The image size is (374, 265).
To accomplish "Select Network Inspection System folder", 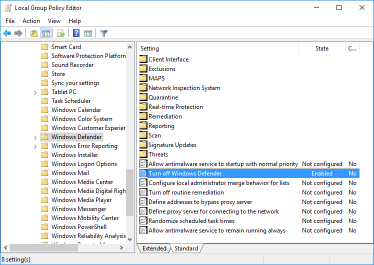I will click(184, 88).
